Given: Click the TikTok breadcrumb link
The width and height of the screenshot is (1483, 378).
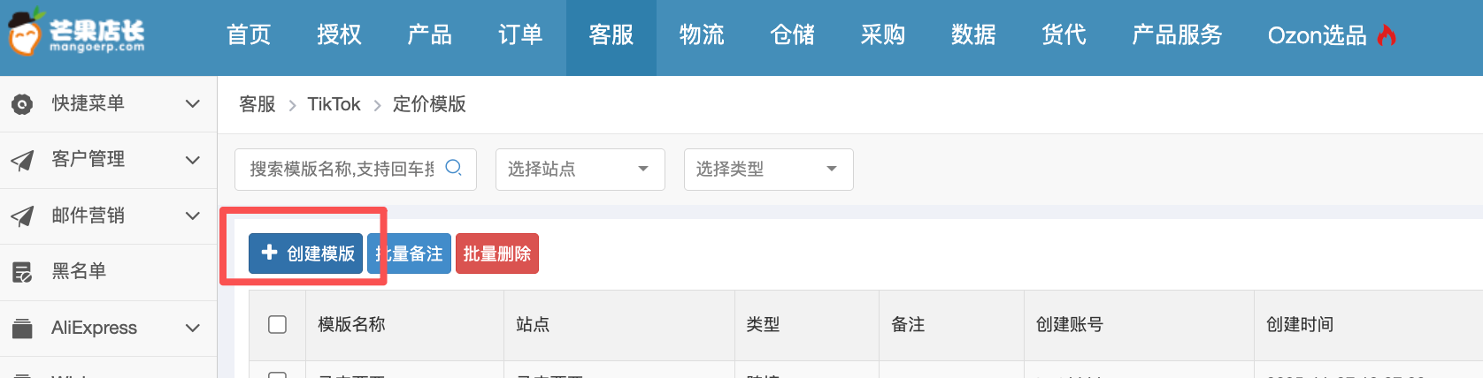Looking at the screenshot, I should [334, 104].
